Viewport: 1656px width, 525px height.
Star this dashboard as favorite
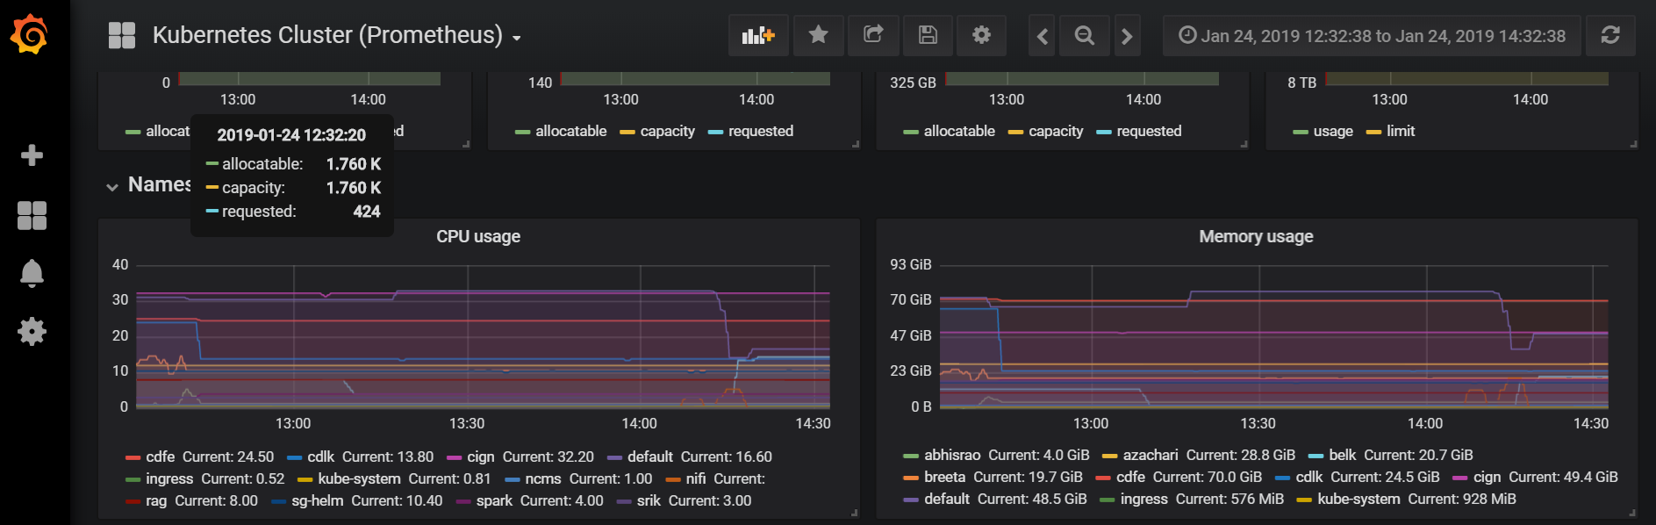(818, 35)
